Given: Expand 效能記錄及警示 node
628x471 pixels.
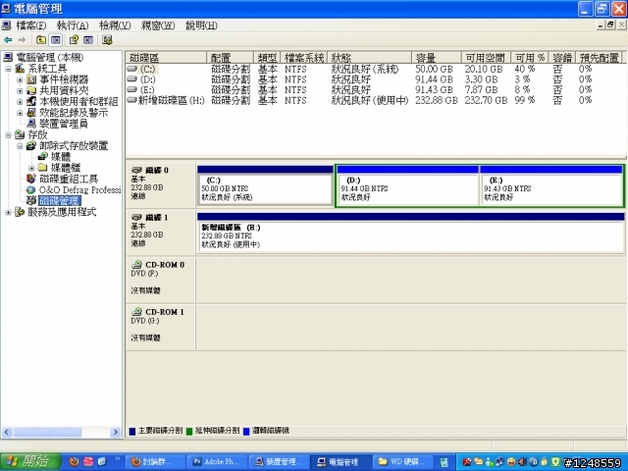Looking at the screenshot, I should pos(20,113).
